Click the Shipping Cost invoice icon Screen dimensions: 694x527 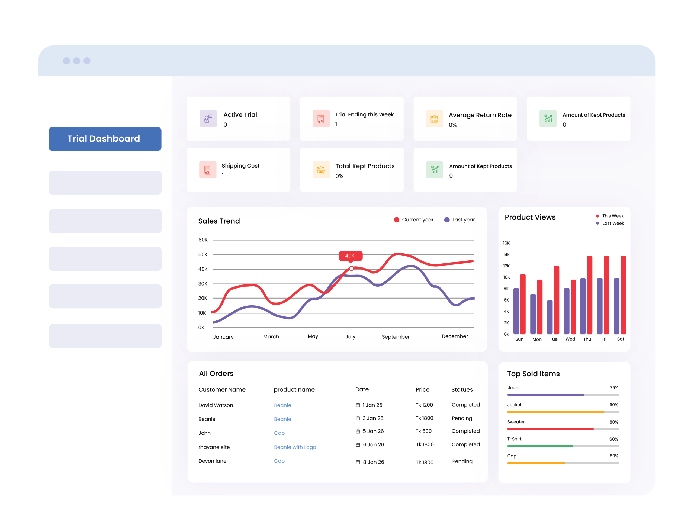tap(207, 170)
